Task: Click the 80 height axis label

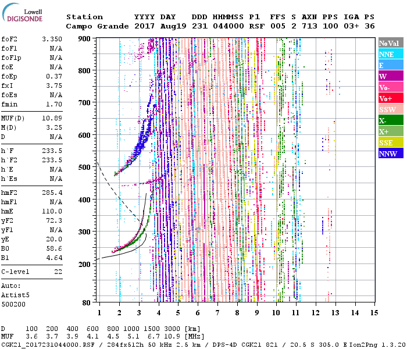Action: pos(87,302)
